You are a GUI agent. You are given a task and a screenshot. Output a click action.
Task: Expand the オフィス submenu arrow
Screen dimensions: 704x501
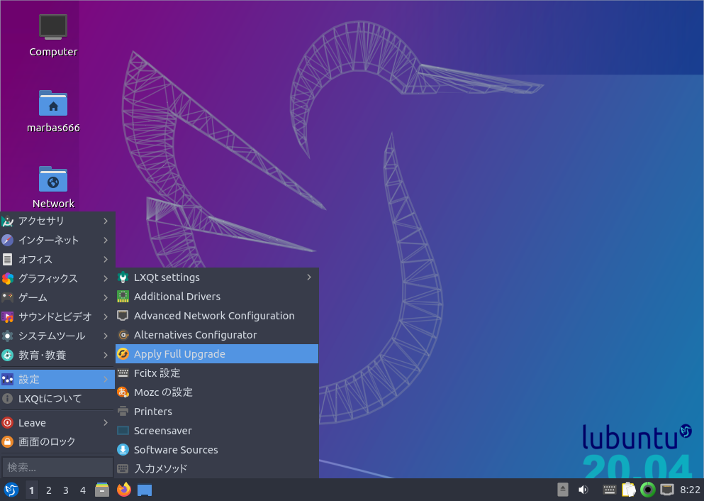(x=106, y=259)
